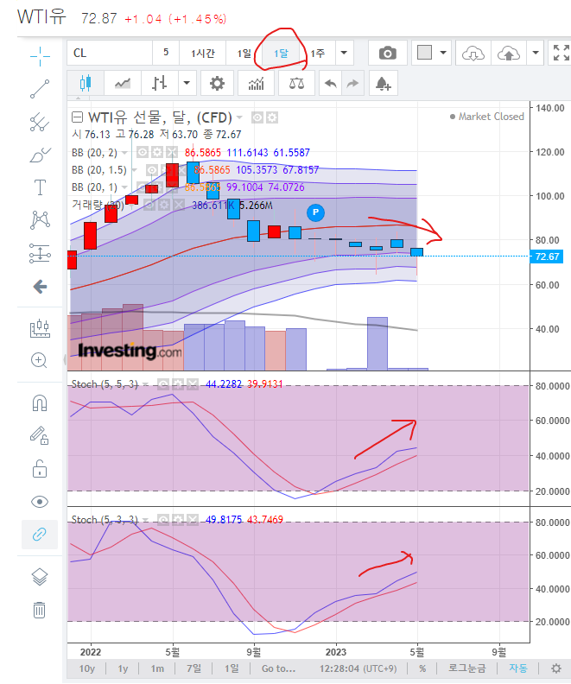
Task: Select the 1시간 interval
Action: pyautogui.click(x=203, y=54)
